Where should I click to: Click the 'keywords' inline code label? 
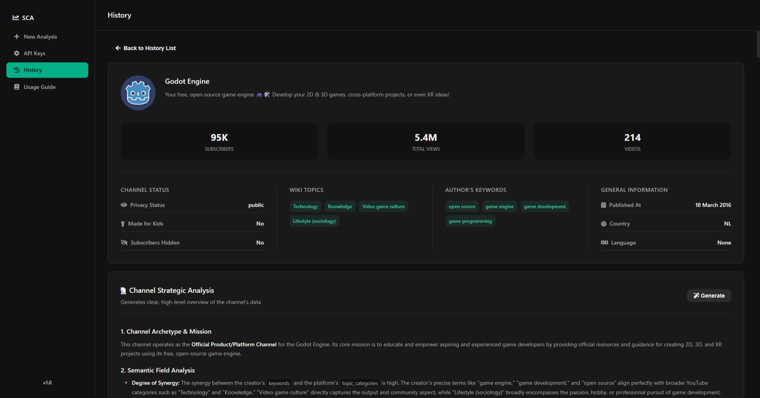[279, 383]
